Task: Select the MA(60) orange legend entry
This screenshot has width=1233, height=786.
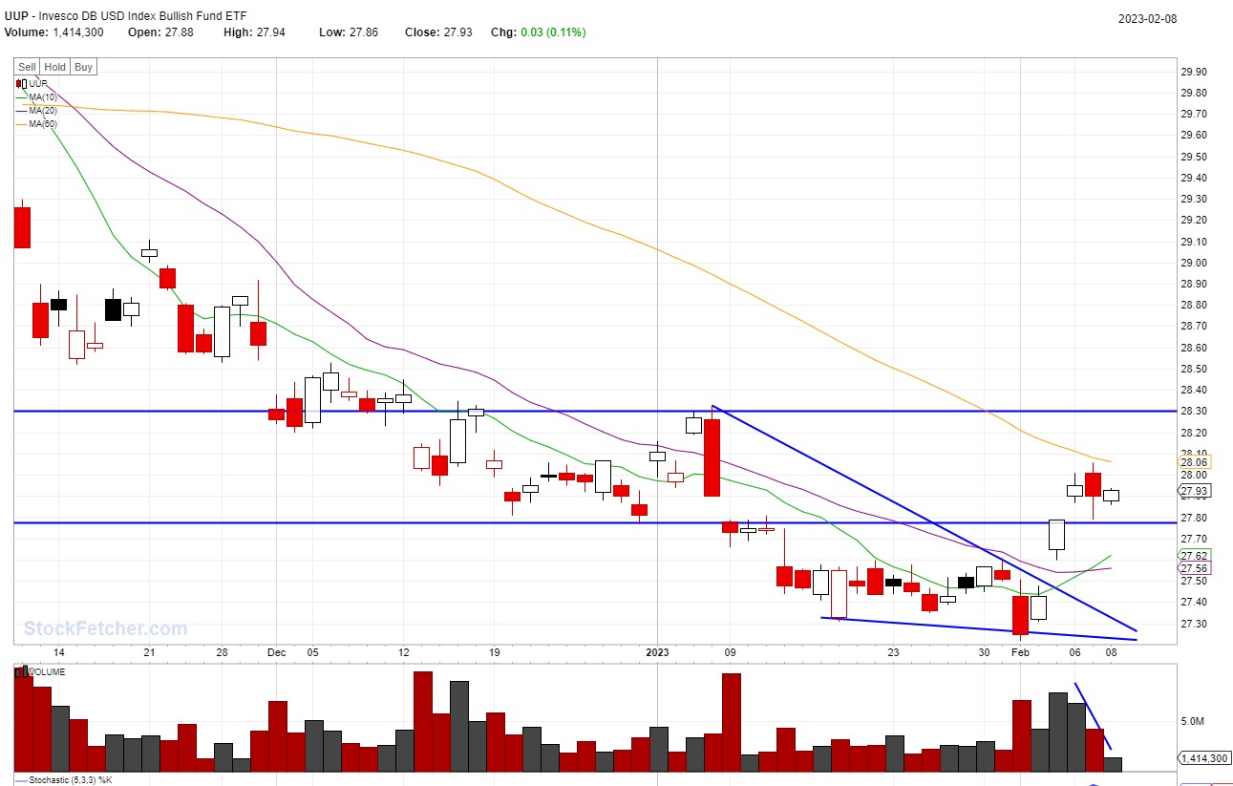Action: pos(35,124)
